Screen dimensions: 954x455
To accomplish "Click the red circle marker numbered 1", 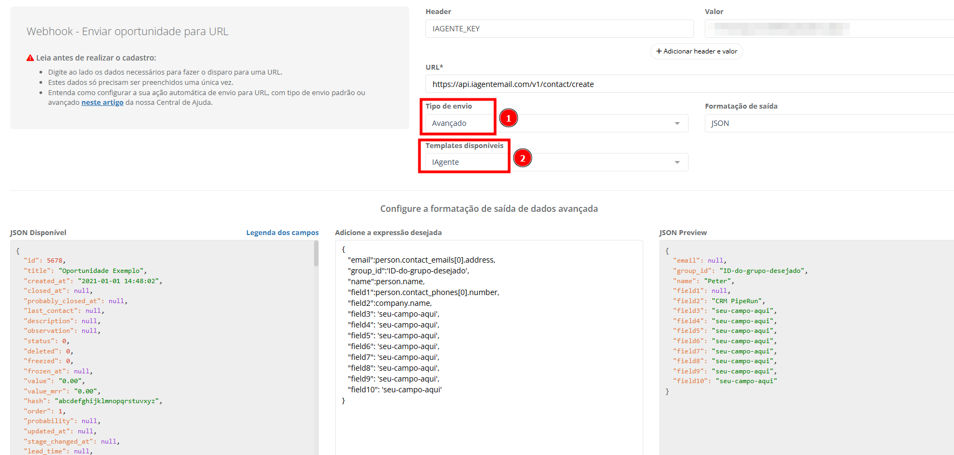I will click(508, 118).
